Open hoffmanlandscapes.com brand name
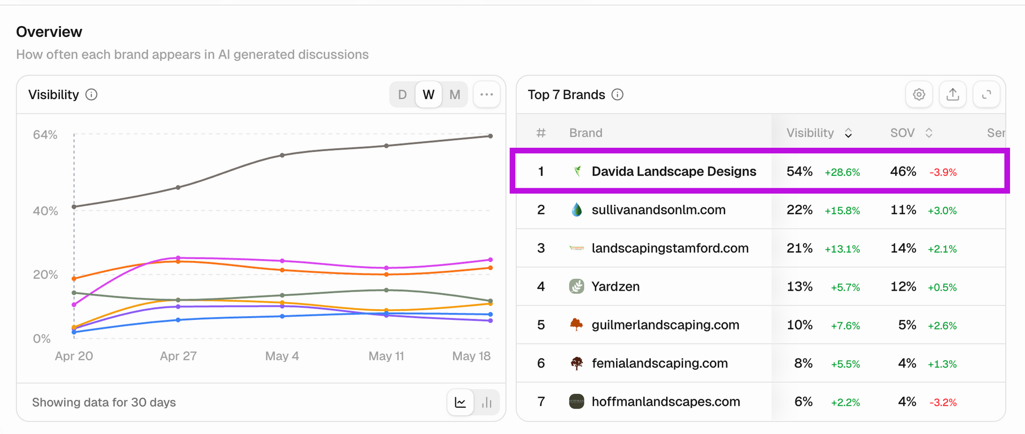The width and height of the screenshot is (1025, 434). tap(666, 401)
